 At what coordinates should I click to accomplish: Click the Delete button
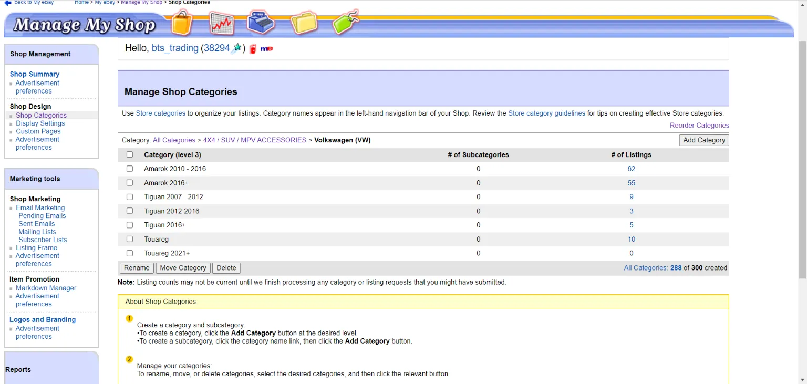tap(226, 268)
